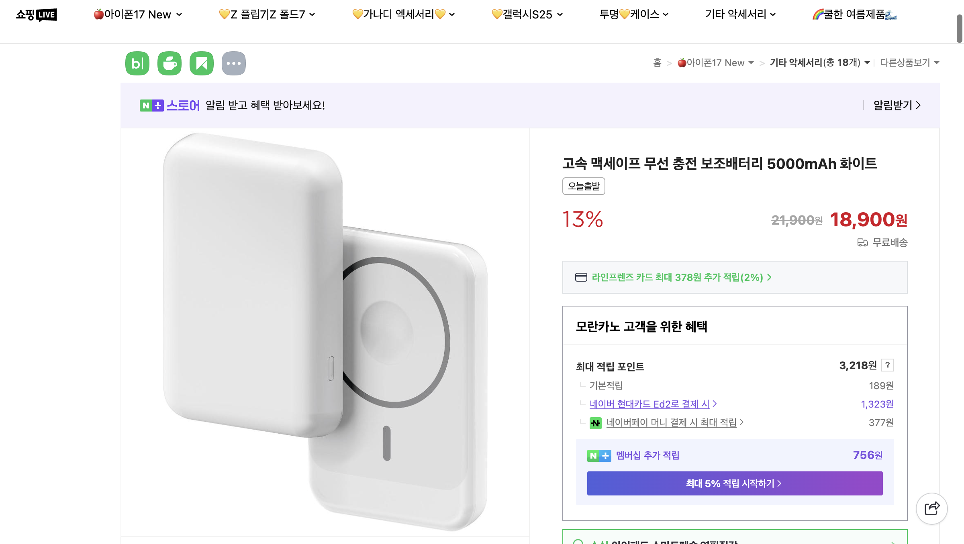Open the 네이버 현대카드 Ed2로 결제 시 link
The width and height of the screenshot is (964, 544).
[651, 404]
